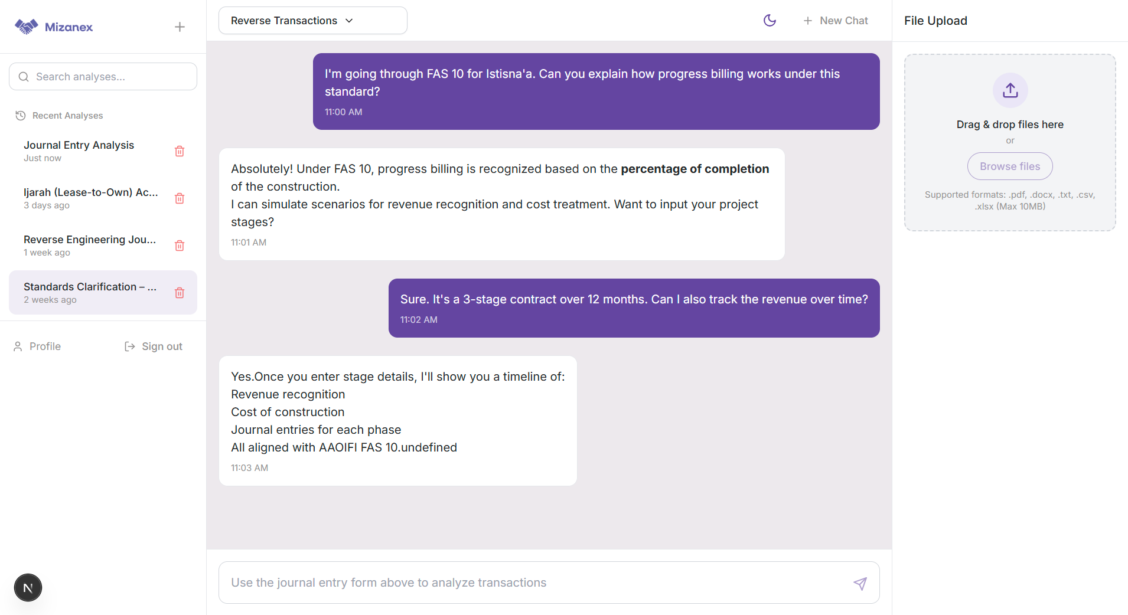The image size is (1128, 615).
Task: Click the File Upload heading
Action: 935,21
